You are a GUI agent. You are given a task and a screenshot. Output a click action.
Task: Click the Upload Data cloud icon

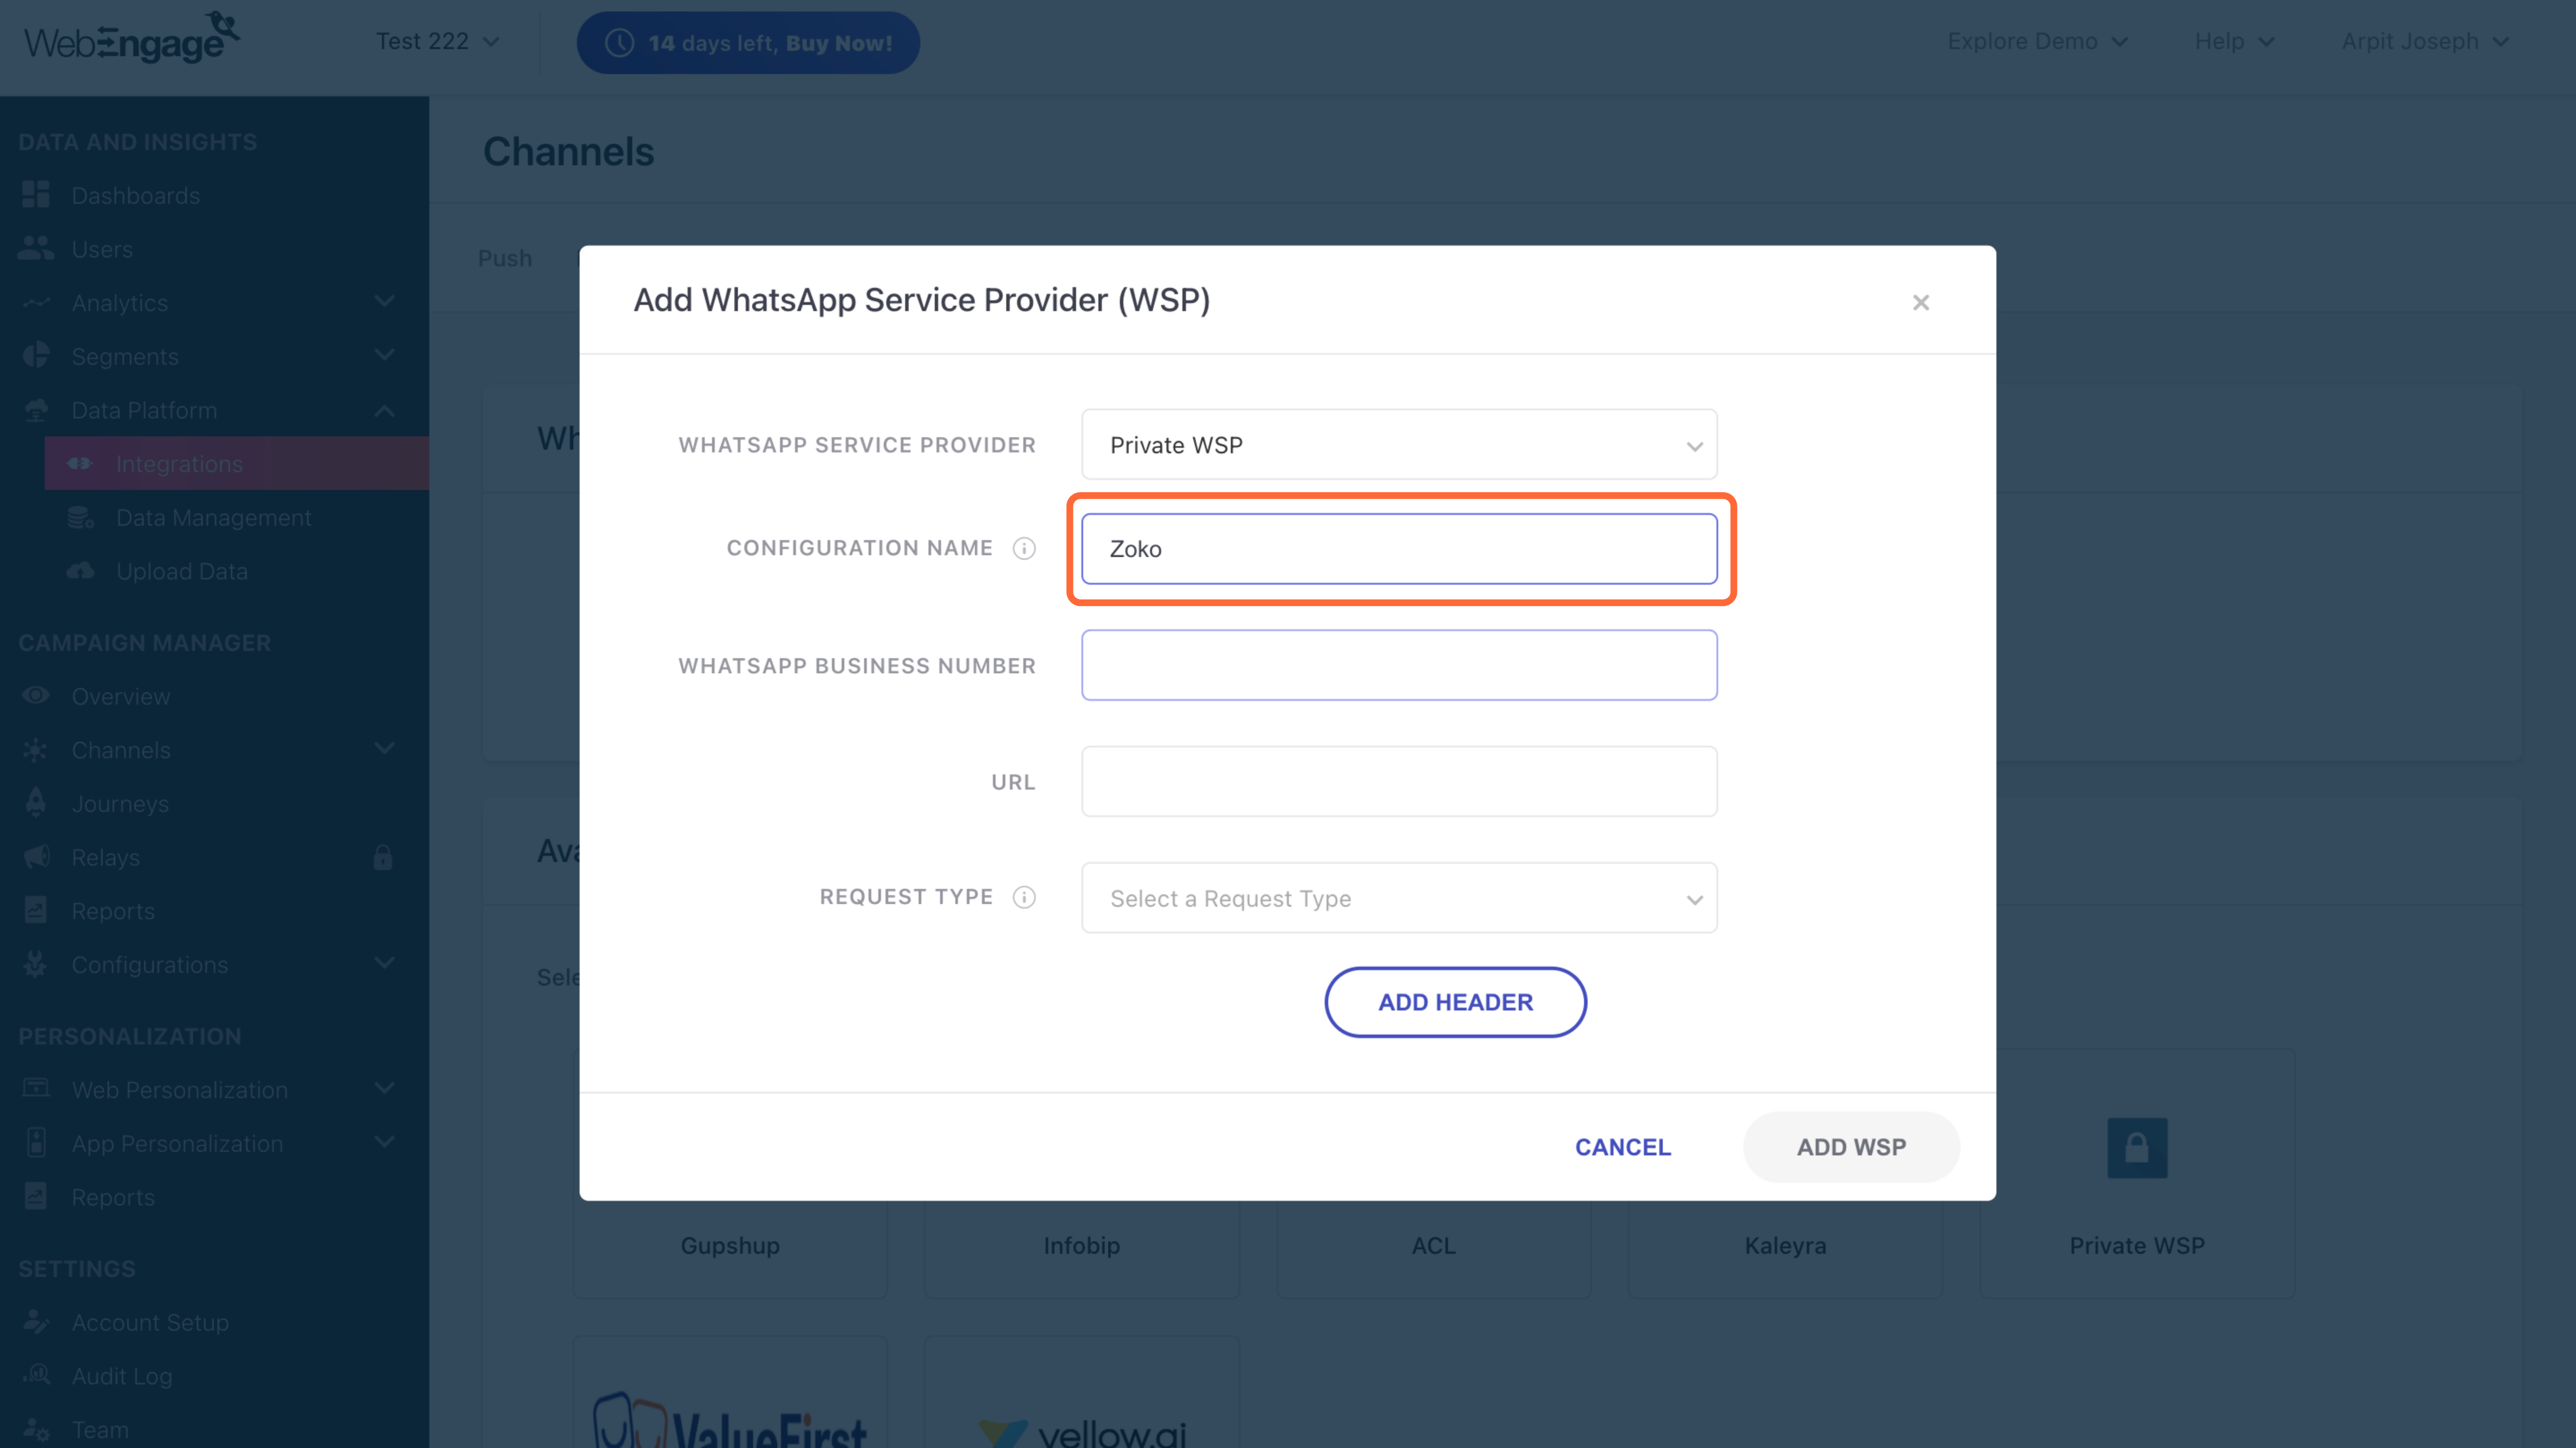tap(80, 571)
